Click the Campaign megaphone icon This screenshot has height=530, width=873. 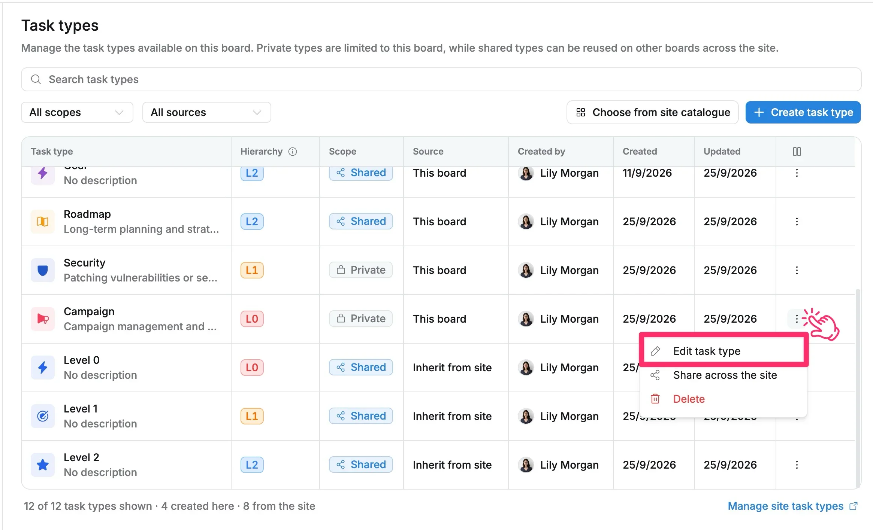43,319
